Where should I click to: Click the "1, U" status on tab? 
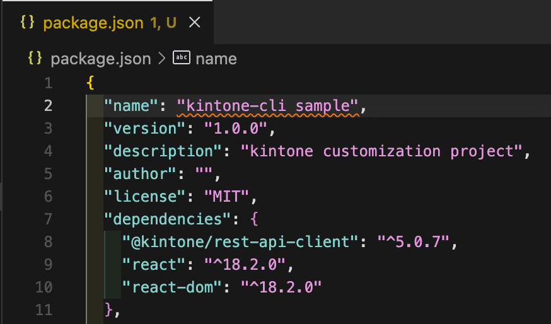[163, 23]
